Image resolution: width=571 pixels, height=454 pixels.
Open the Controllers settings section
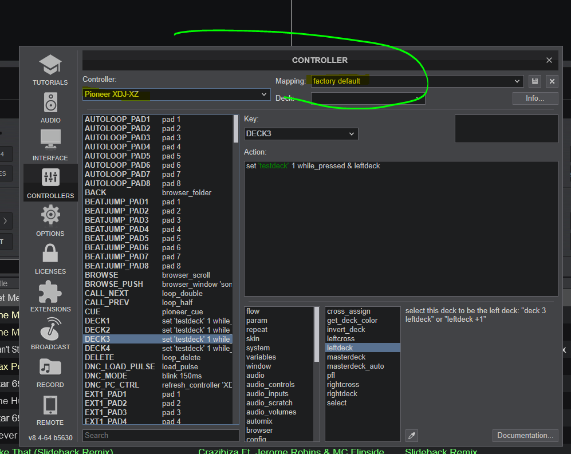(x=50, y=183)
